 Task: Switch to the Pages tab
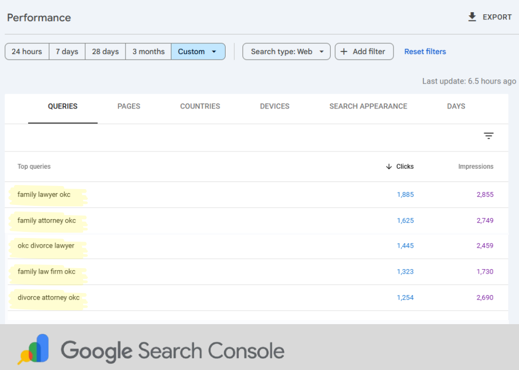click(x=129, y=107)
